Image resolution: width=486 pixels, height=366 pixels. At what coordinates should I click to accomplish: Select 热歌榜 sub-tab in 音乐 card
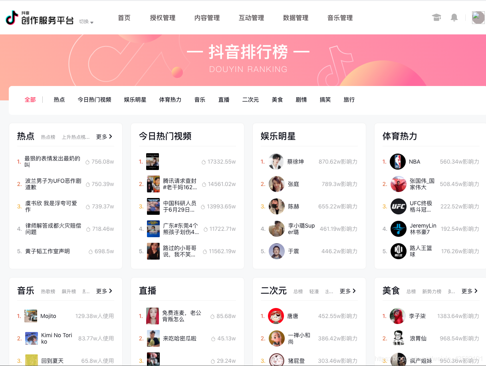point(48,292)
